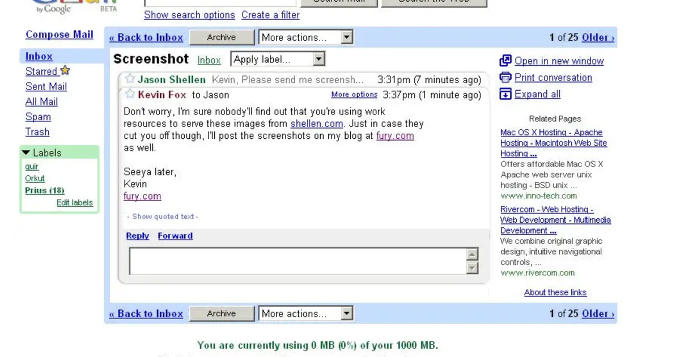
Task: Click the star icon beside Starred
Action: pos(65,70)
